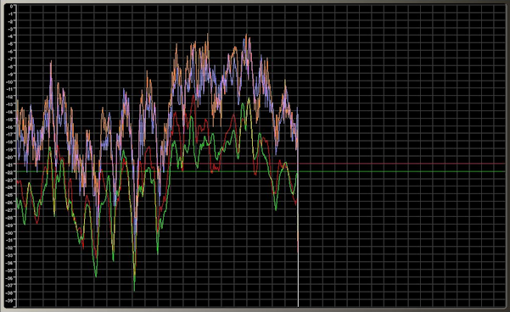Click the green trough near -35 left of center

(96, 276)
